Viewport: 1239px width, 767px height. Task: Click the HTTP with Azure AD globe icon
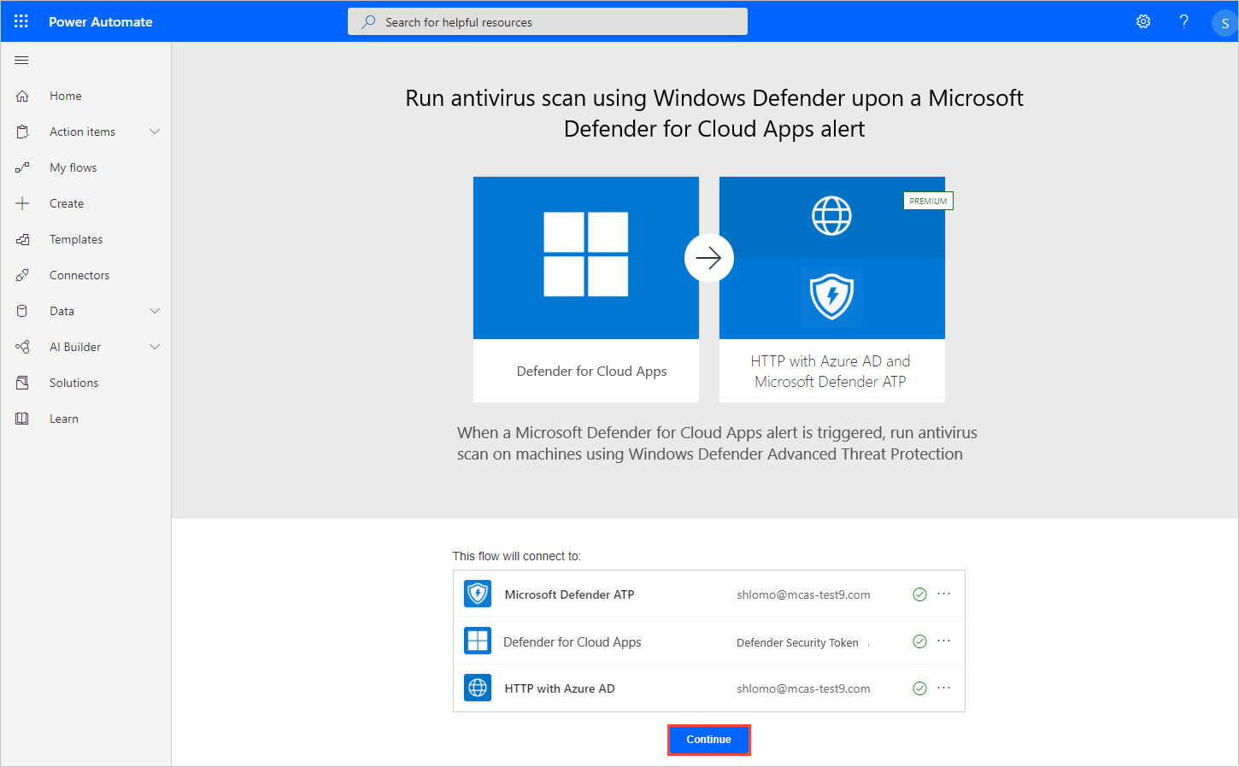pos(478,688)
